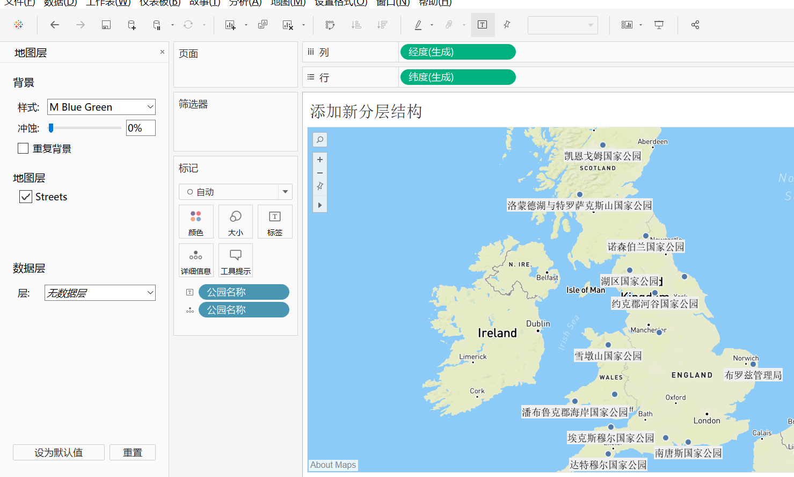Select the detail 公园名称 pill

click(x=244, y=310)
